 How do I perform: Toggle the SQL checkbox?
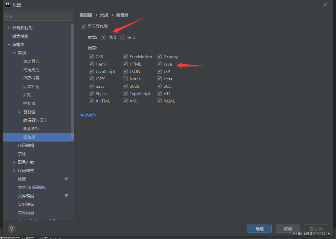pos(159,86)
